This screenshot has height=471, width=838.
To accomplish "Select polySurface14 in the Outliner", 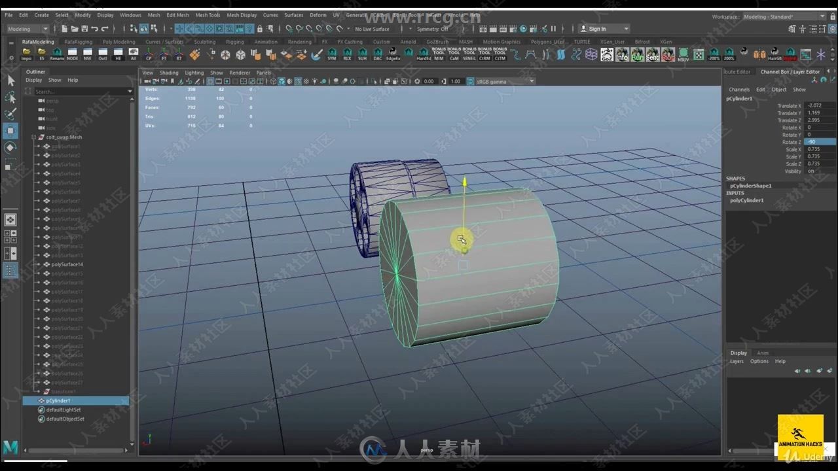I will [67, 264].
